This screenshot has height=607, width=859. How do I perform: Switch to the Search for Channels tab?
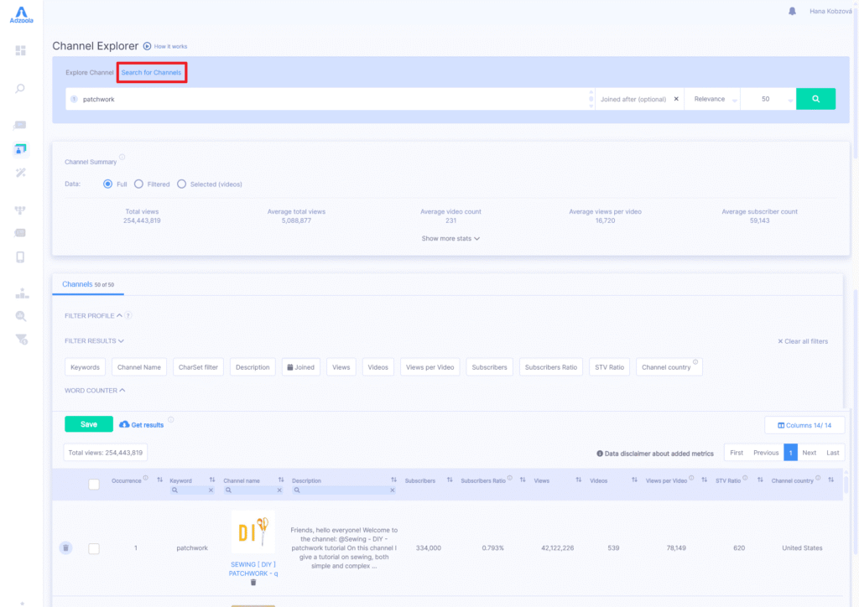point(151,72)
